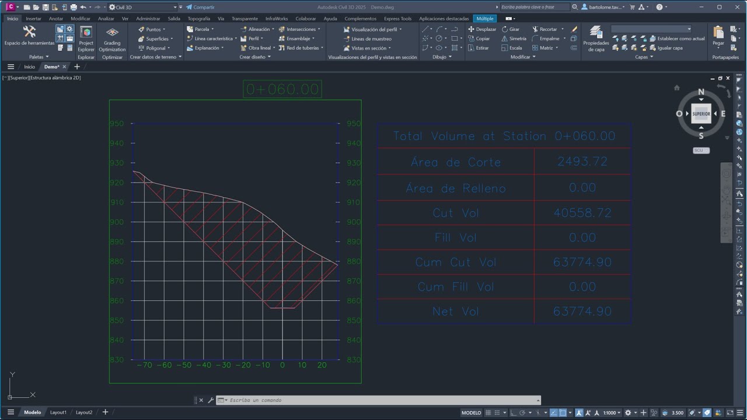Screen dimensions: 747x420
Task: Click the new drawing tab plus button
Action: (x=76, y=66)
